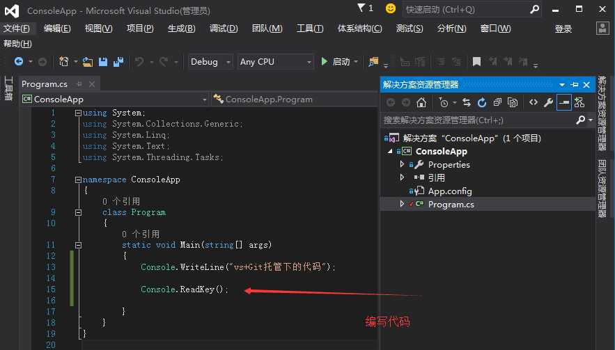Collapse the using directives block

(x=78, y=113)
